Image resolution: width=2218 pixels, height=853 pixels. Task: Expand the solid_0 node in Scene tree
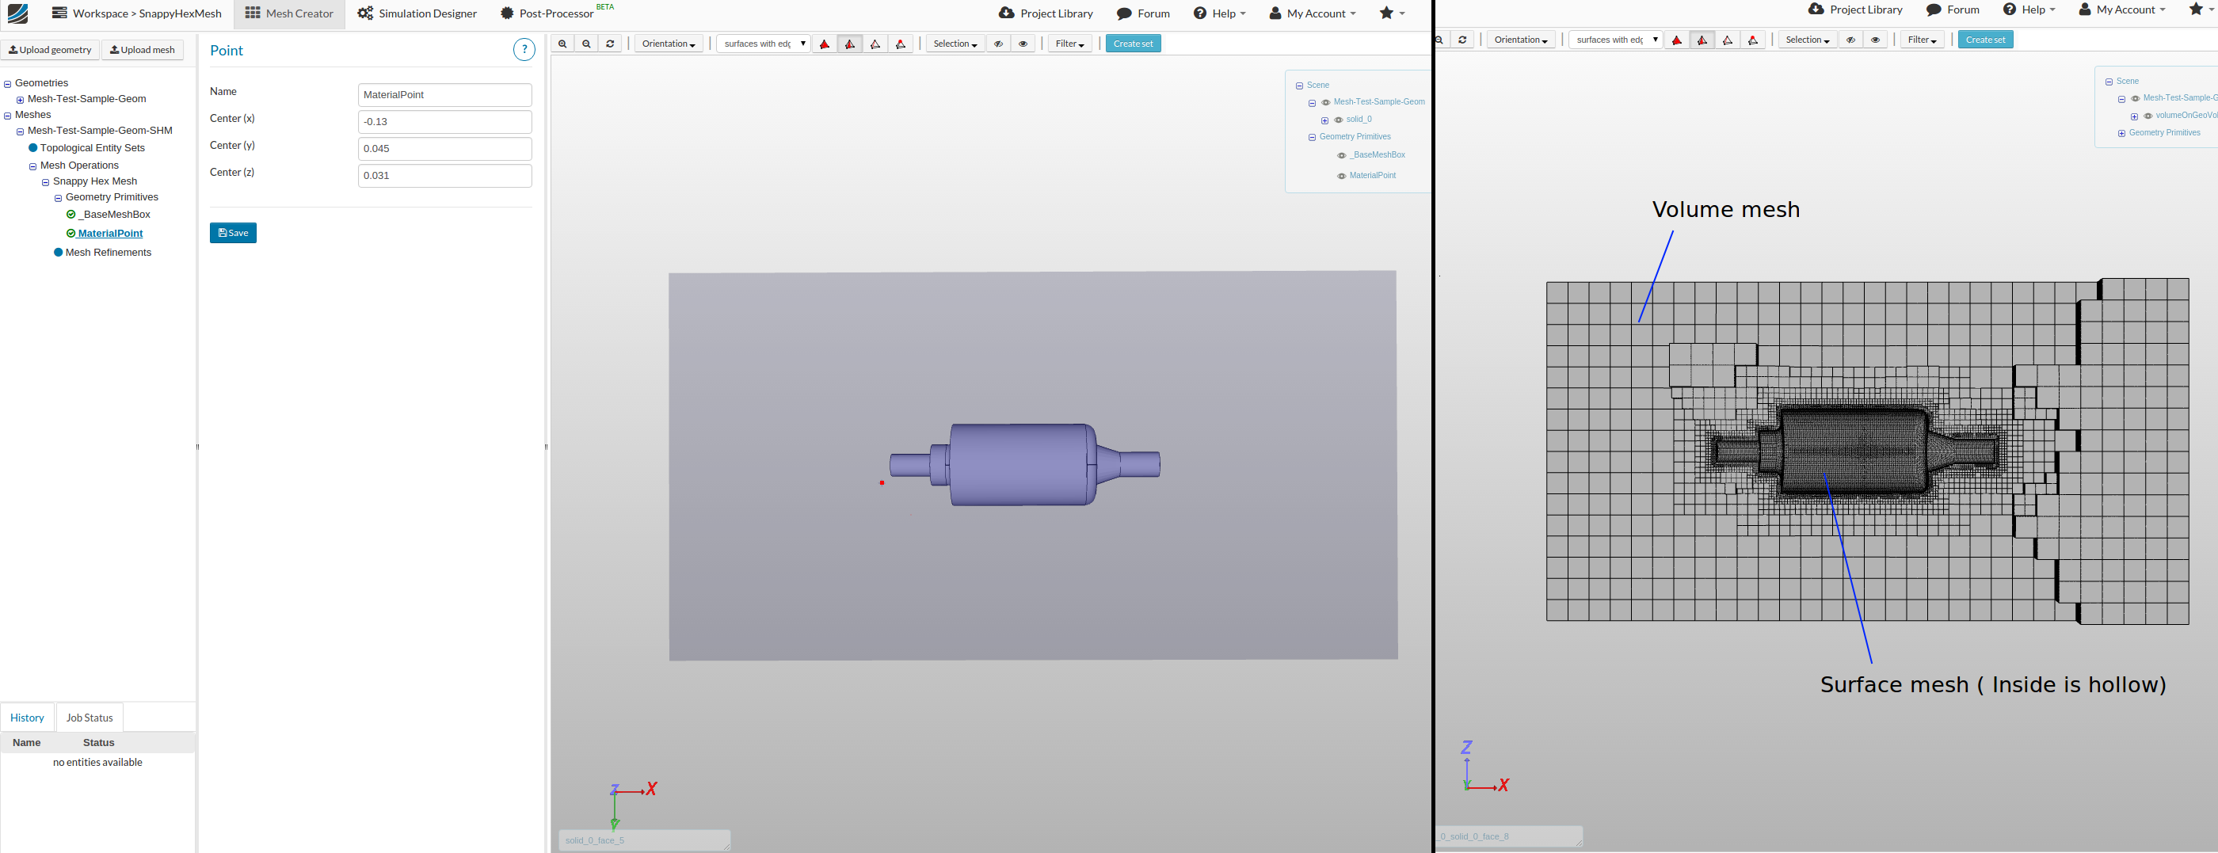1324,120
